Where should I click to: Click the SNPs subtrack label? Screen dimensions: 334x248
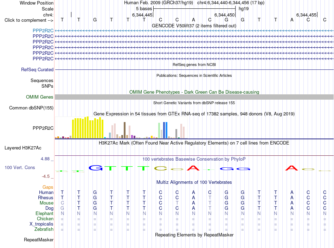(47, 86)
